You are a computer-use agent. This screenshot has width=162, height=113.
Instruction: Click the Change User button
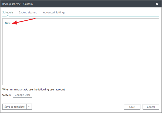(22, 95)
